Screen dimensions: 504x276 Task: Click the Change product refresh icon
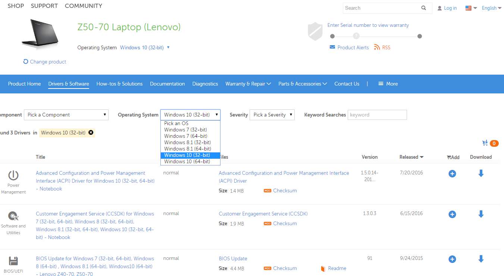click(x=26, y=62)
